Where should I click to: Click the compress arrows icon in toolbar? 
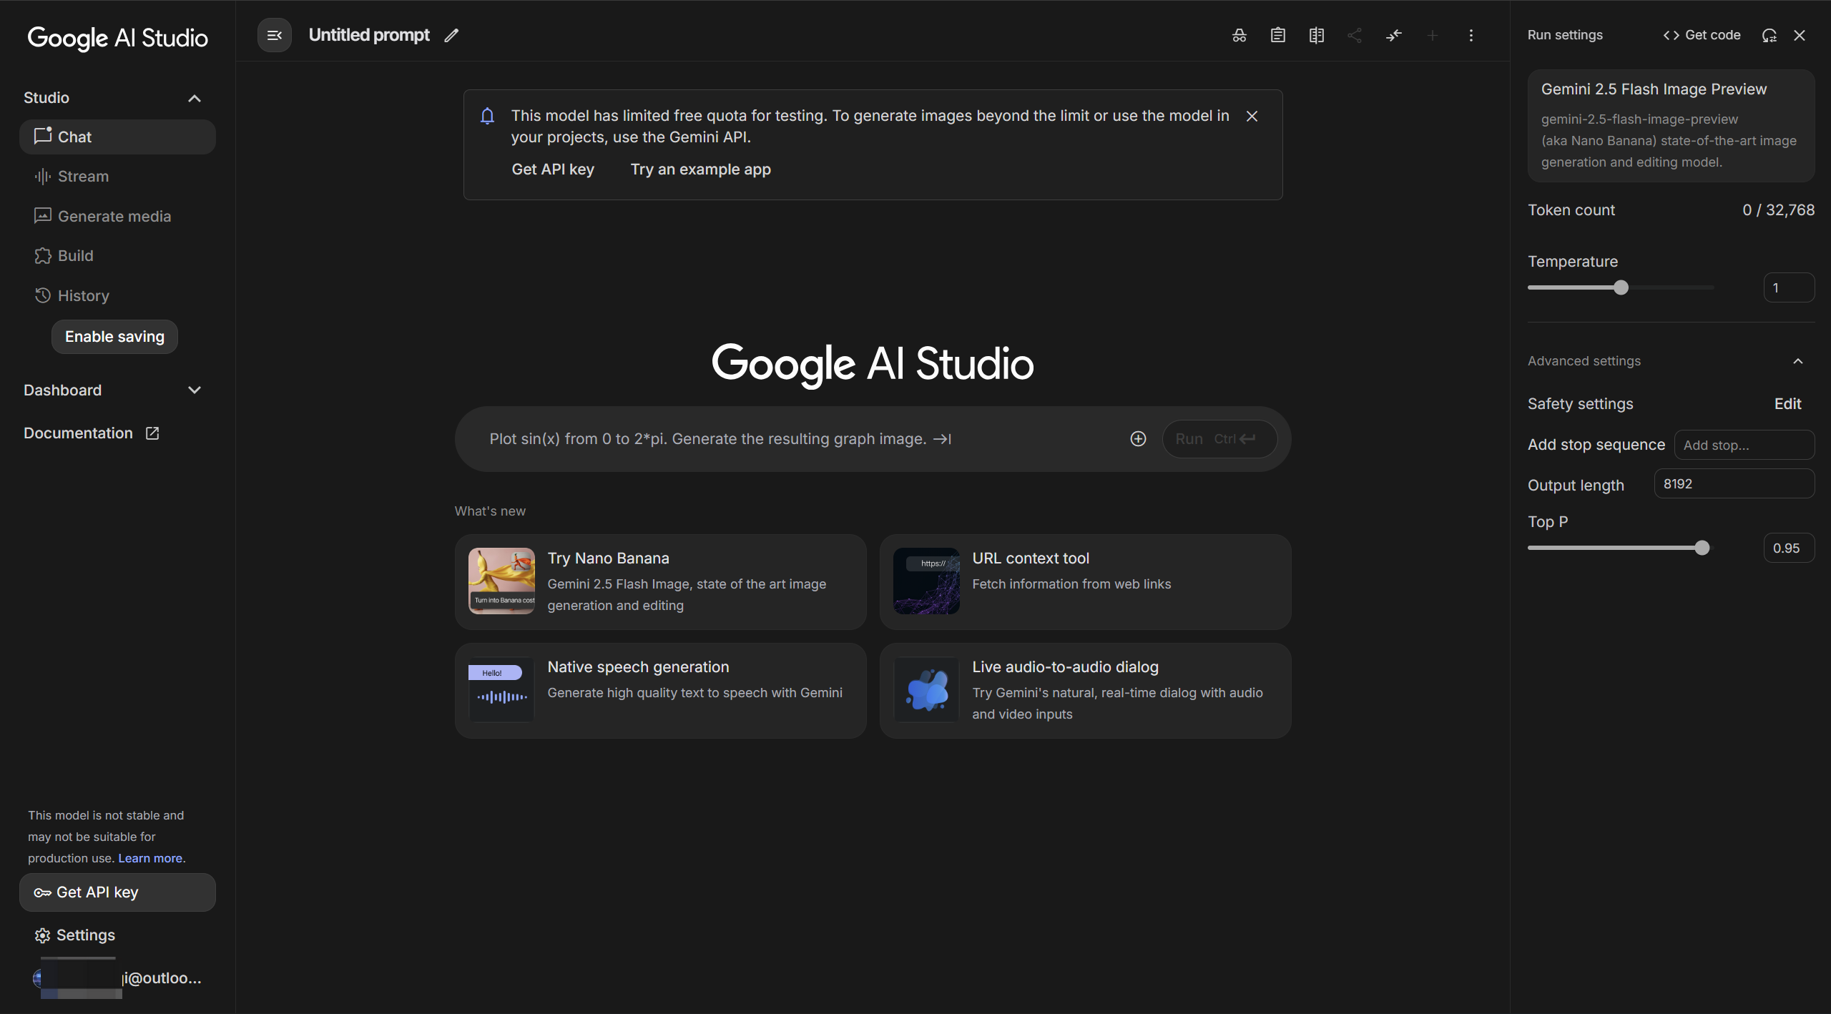pyautogui.click(x=1394, y=36)
